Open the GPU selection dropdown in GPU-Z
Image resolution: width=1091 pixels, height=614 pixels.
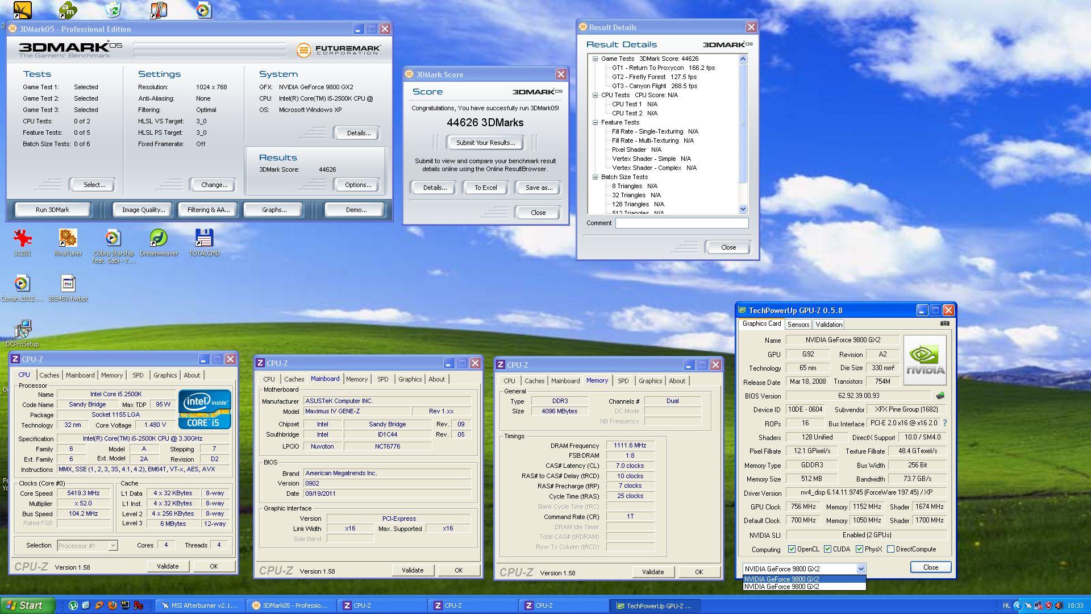point(860,569)
